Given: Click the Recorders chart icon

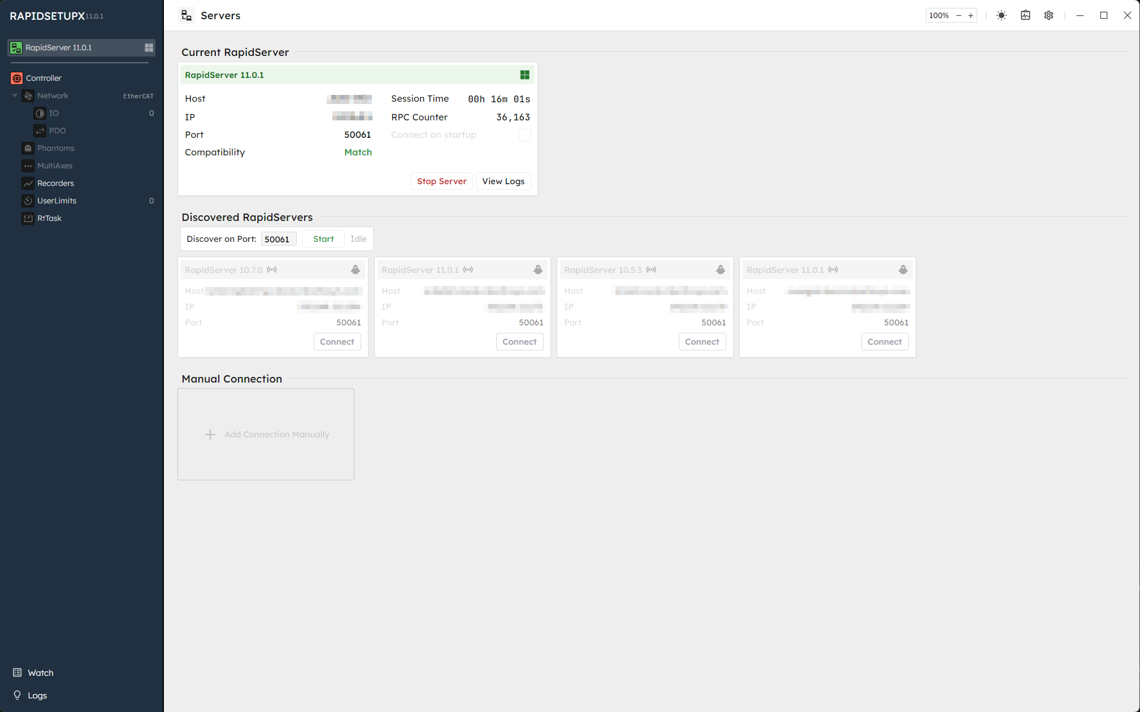Looking at the screenshot, I should pos(28,183).
